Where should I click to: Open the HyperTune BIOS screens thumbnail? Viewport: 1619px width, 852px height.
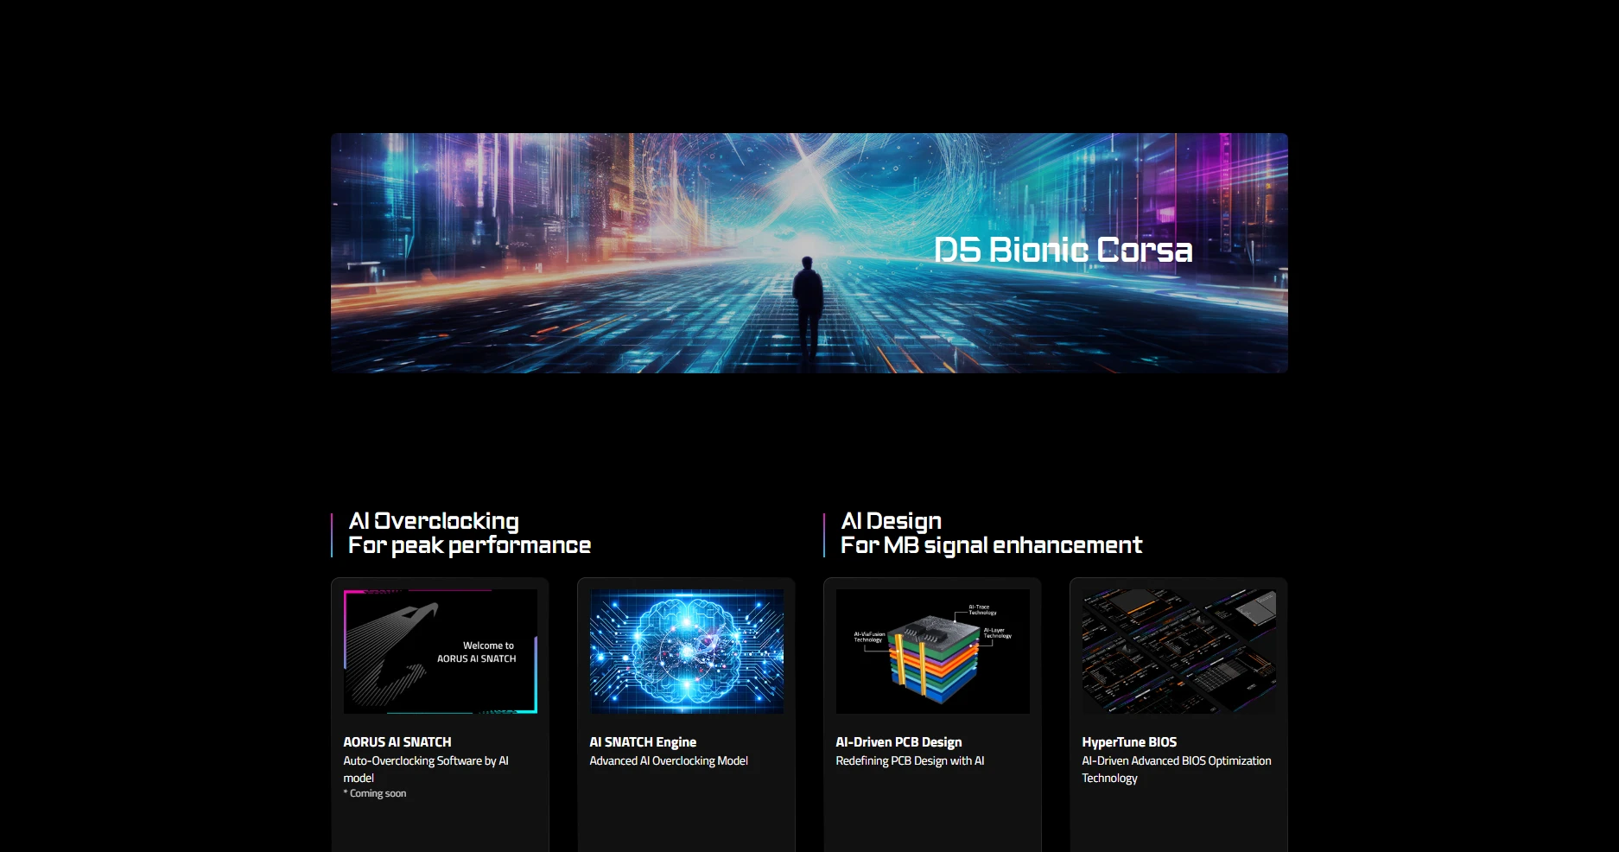click(1179, 652)
